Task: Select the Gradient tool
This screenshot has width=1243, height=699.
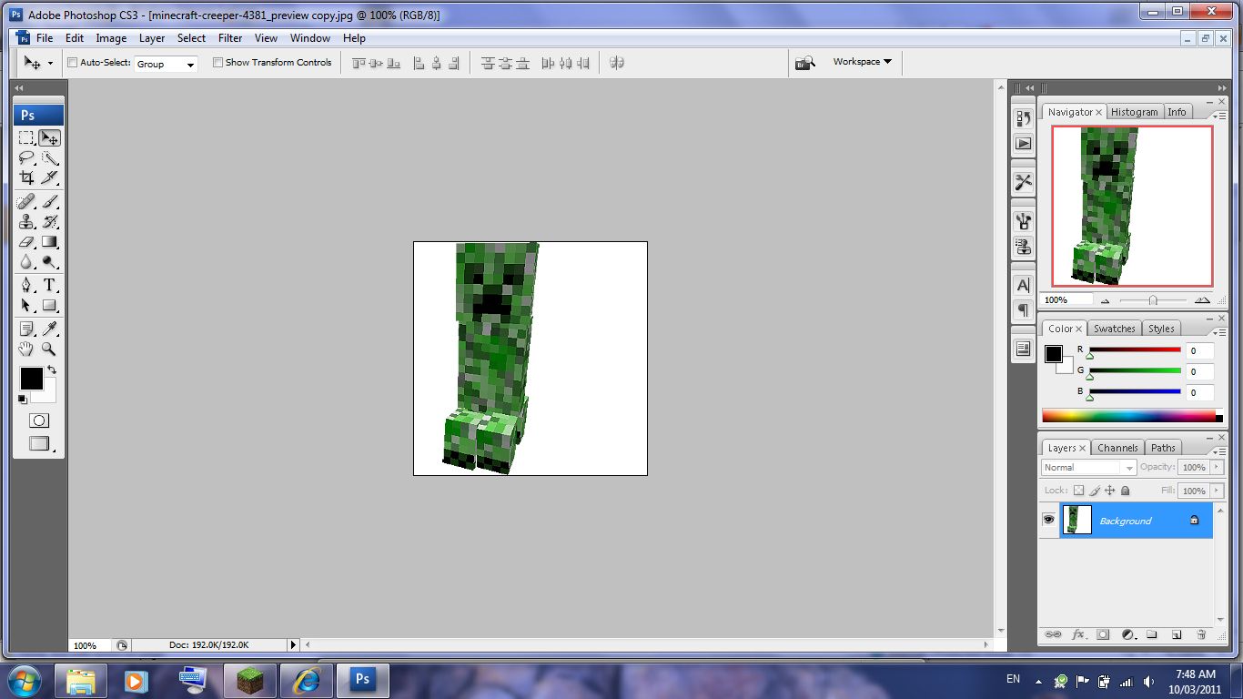Action: coord(50,242)
